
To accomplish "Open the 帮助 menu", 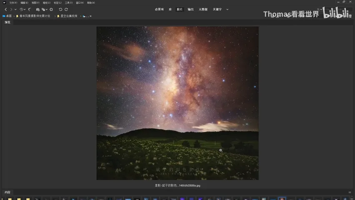I will (x=91, y=3).
